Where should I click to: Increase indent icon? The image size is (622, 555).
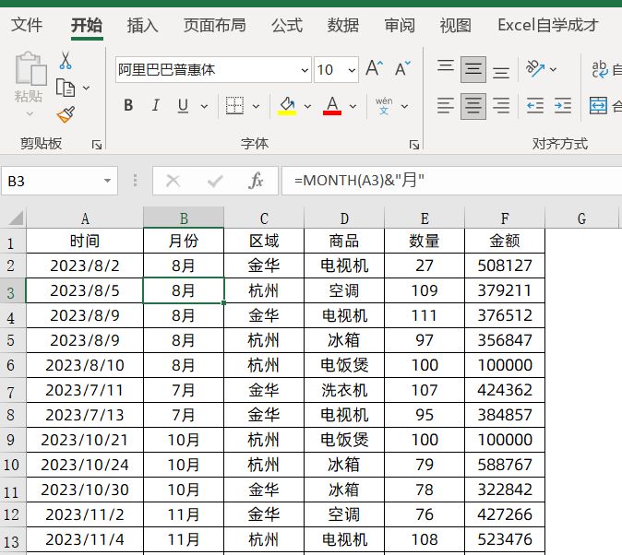point(563,106)
